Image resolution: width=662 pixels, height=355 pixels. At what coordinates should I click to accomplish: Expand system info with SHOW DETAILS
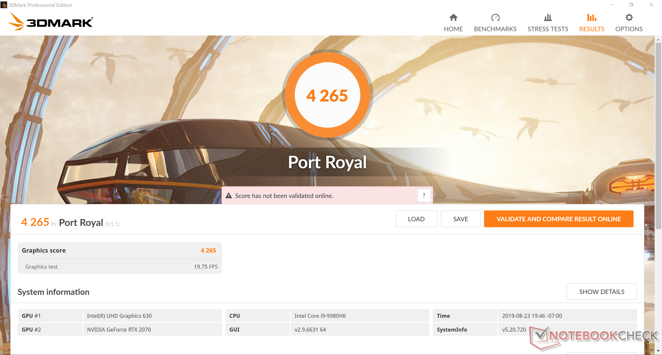pyautogui.click(x=602, y=292)
